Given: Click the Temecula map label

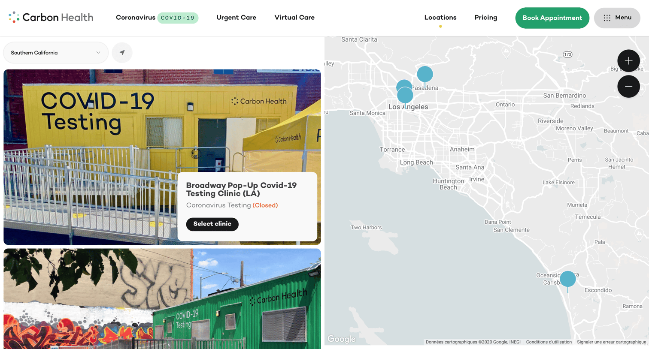Looking at the screenshot, I should pos(588,217).
